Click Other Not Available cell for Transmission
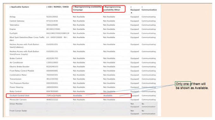This screenshot has width=215, height=120. 109,79
